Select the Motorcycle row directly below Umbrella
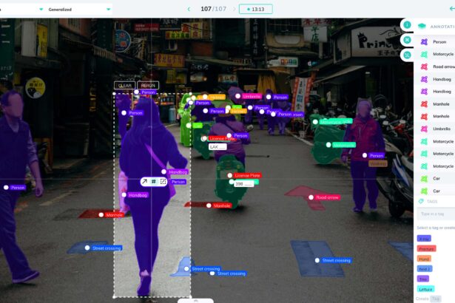 (x=434, y=141)
